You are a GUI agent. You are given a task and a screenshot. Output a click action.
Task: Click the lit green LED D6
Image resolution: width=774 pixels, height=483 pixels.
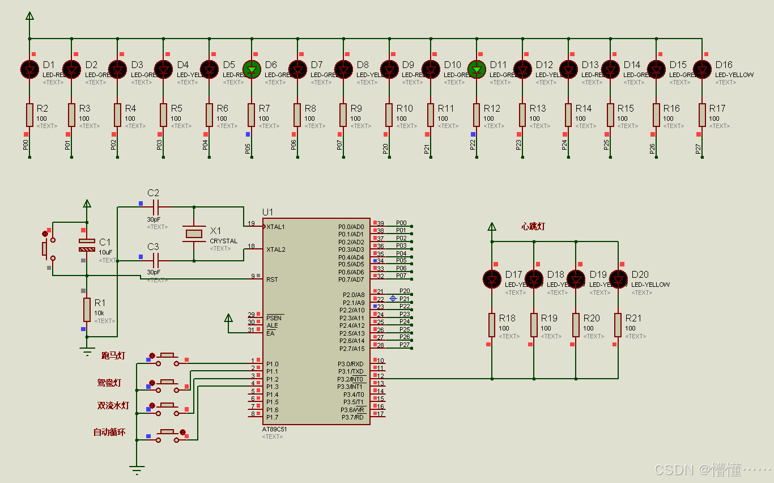point(251,69)
